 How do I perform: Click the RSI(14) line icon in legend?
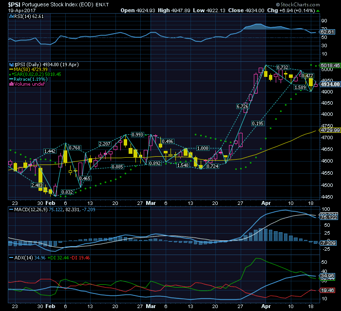click(x=10, y=16)
